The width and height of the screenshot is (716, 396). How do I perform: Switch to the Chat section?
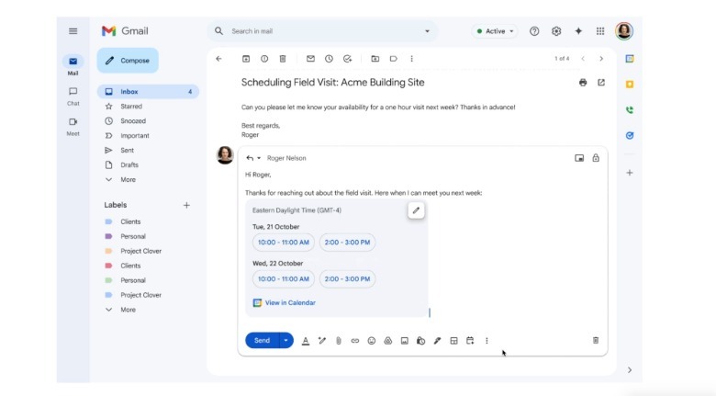click(73, 96)
